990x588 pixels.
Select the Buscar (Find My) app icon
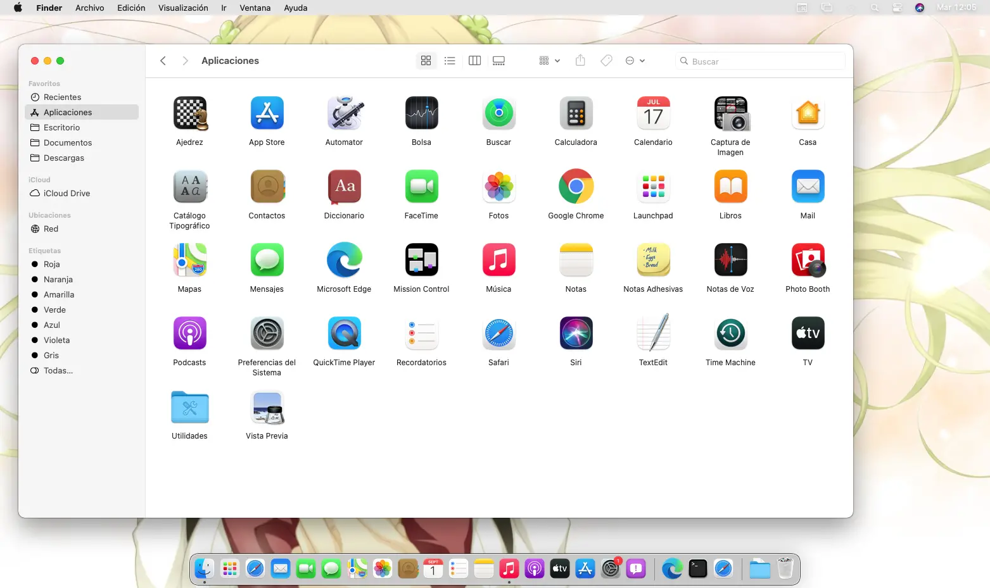[498, 113]
